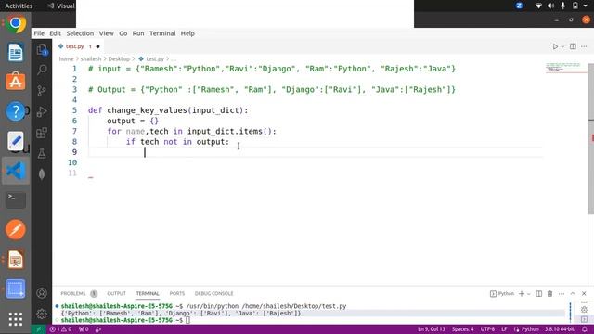Show Applications grid in the dock
Screen dimensions: 594x334
click(x=16, y=319)
